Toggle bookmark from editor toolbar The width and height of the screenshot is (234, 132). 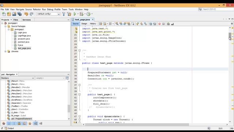pyautogui.click(x=146, y=24)
